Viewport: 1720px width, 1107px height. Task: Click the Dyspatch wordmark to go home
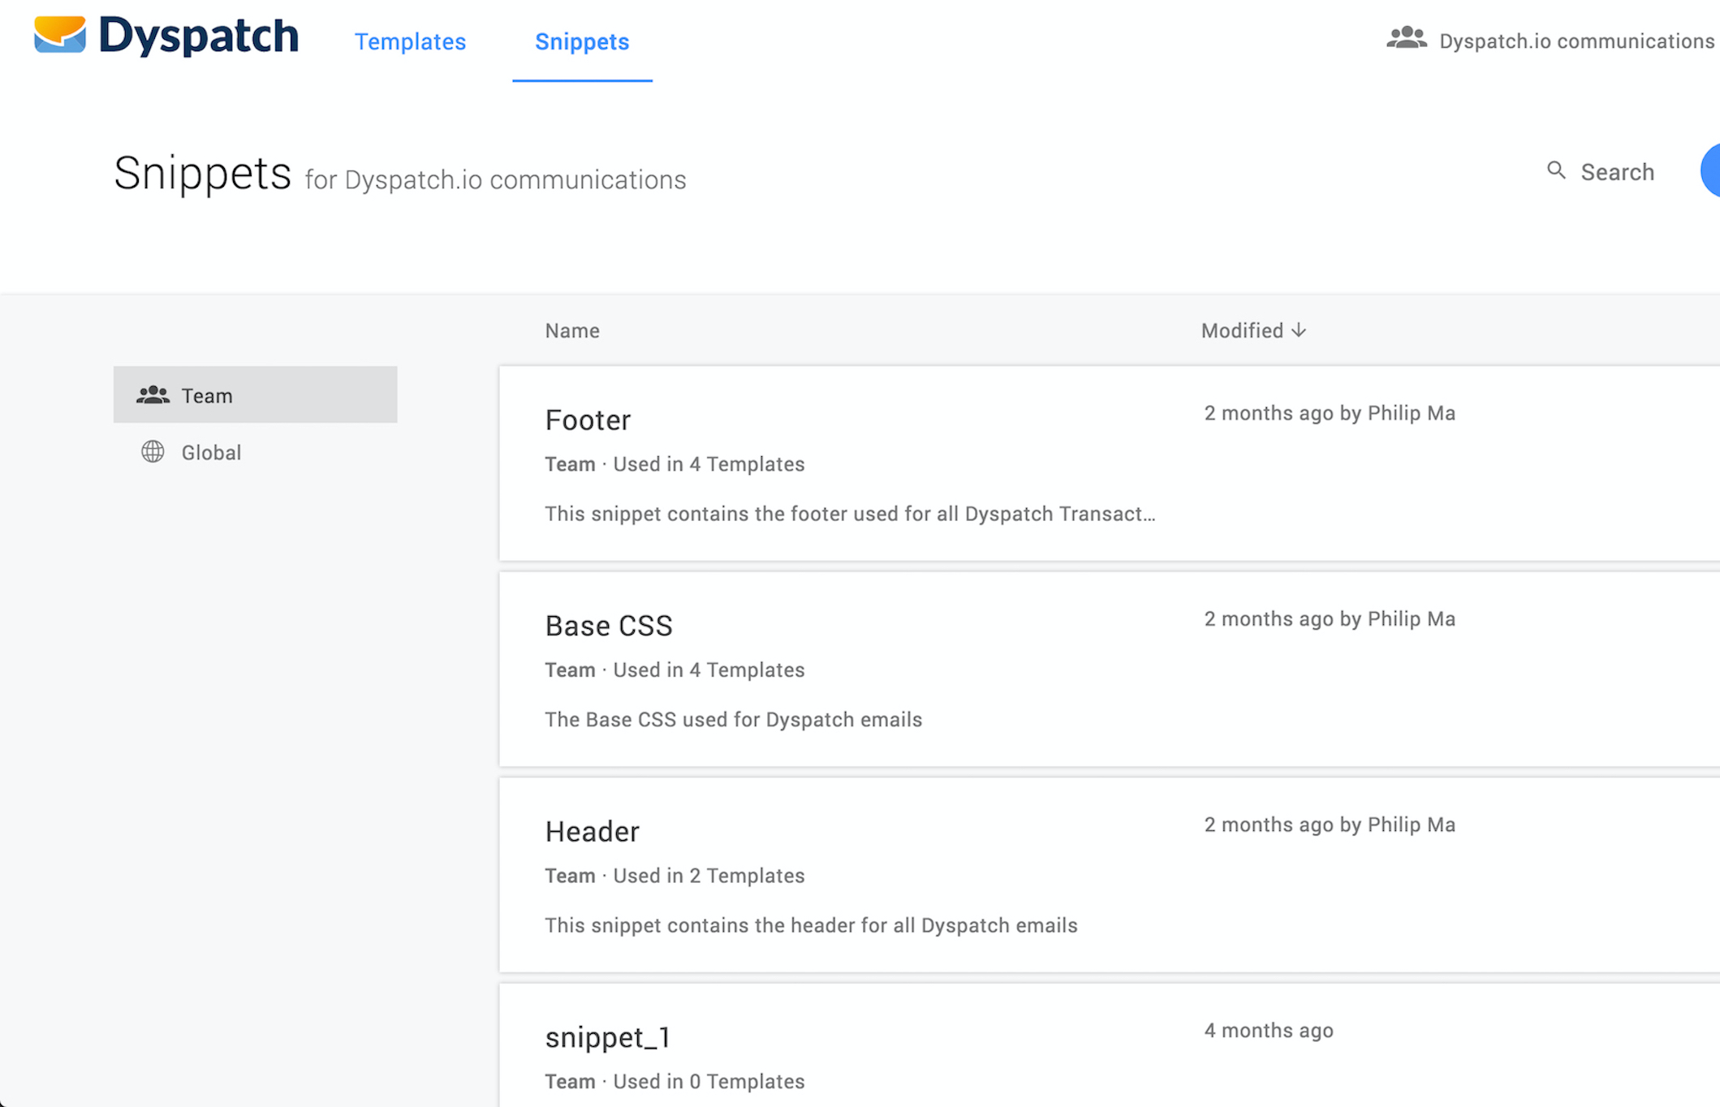198,37
